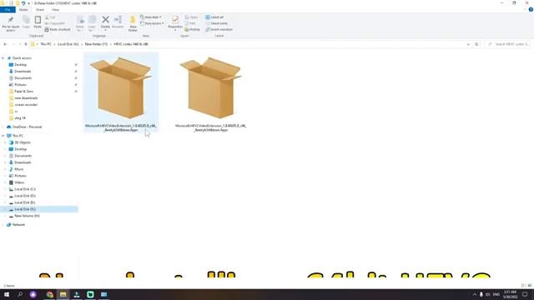Click Paste shortcut in the ribbon
Image resolution: width=534 pixels, height=300 pixels.
[58, 30]
